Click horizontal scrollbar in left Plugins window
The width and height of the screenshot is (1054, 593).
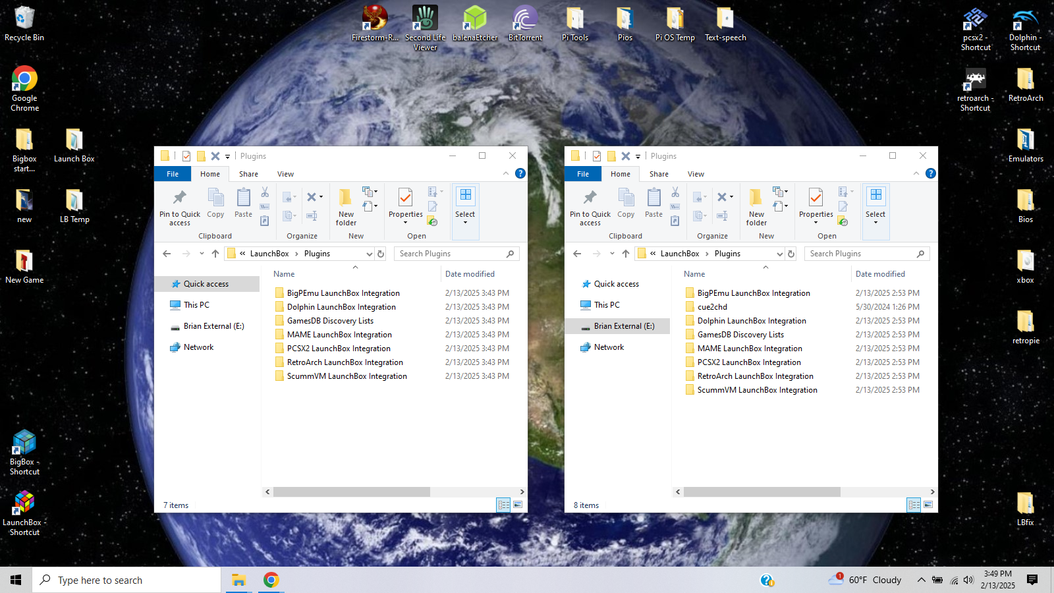click(352, 492)
